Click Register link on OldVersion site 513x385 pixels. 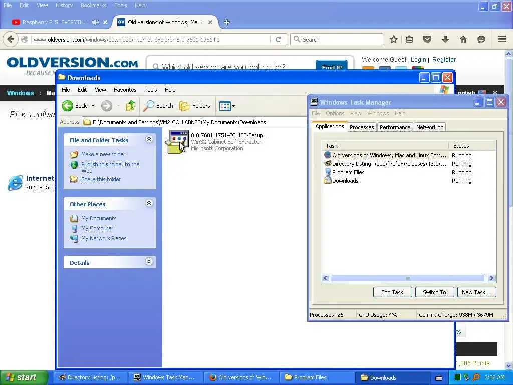pyautogui.click(x=444, y=59)
